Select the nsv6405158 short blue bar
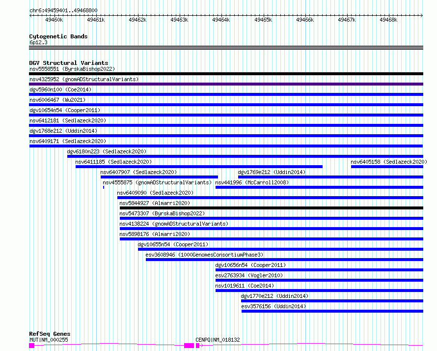Screen dimensions: 437x351 [387, 167]
